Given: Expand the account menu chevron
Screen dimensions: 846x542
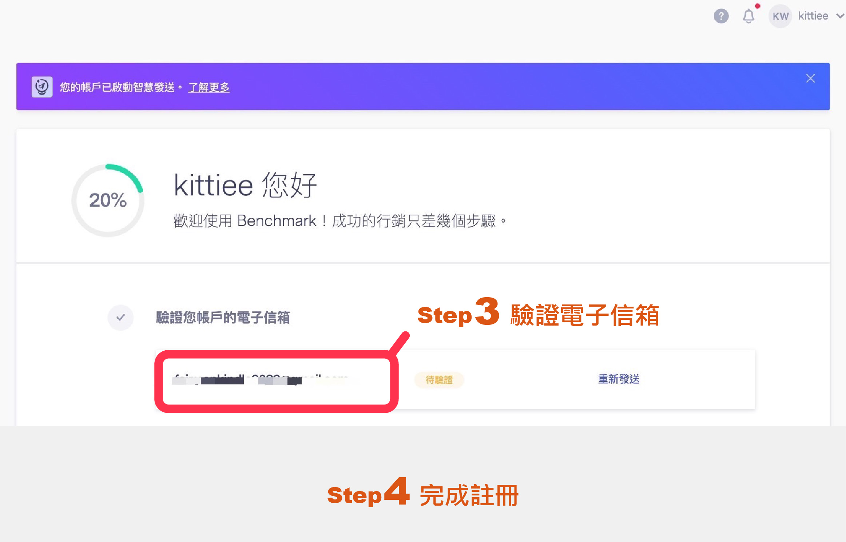Looking at the screenshot, I should 840,16.
